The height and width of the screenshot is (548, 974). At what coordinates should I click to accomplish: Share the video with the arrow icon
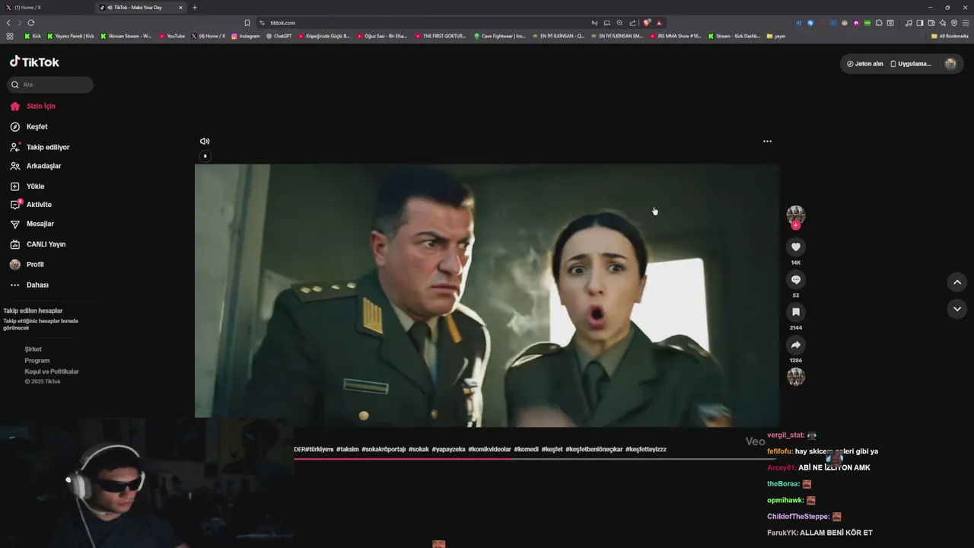pyautogui.click(x=796, y=345)
